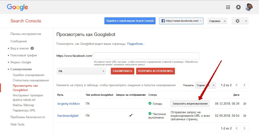Open the Подробнее link

coord(136,44)
